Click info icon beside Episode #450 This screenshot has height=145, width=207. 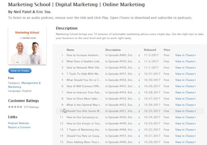tap(139, 117)
